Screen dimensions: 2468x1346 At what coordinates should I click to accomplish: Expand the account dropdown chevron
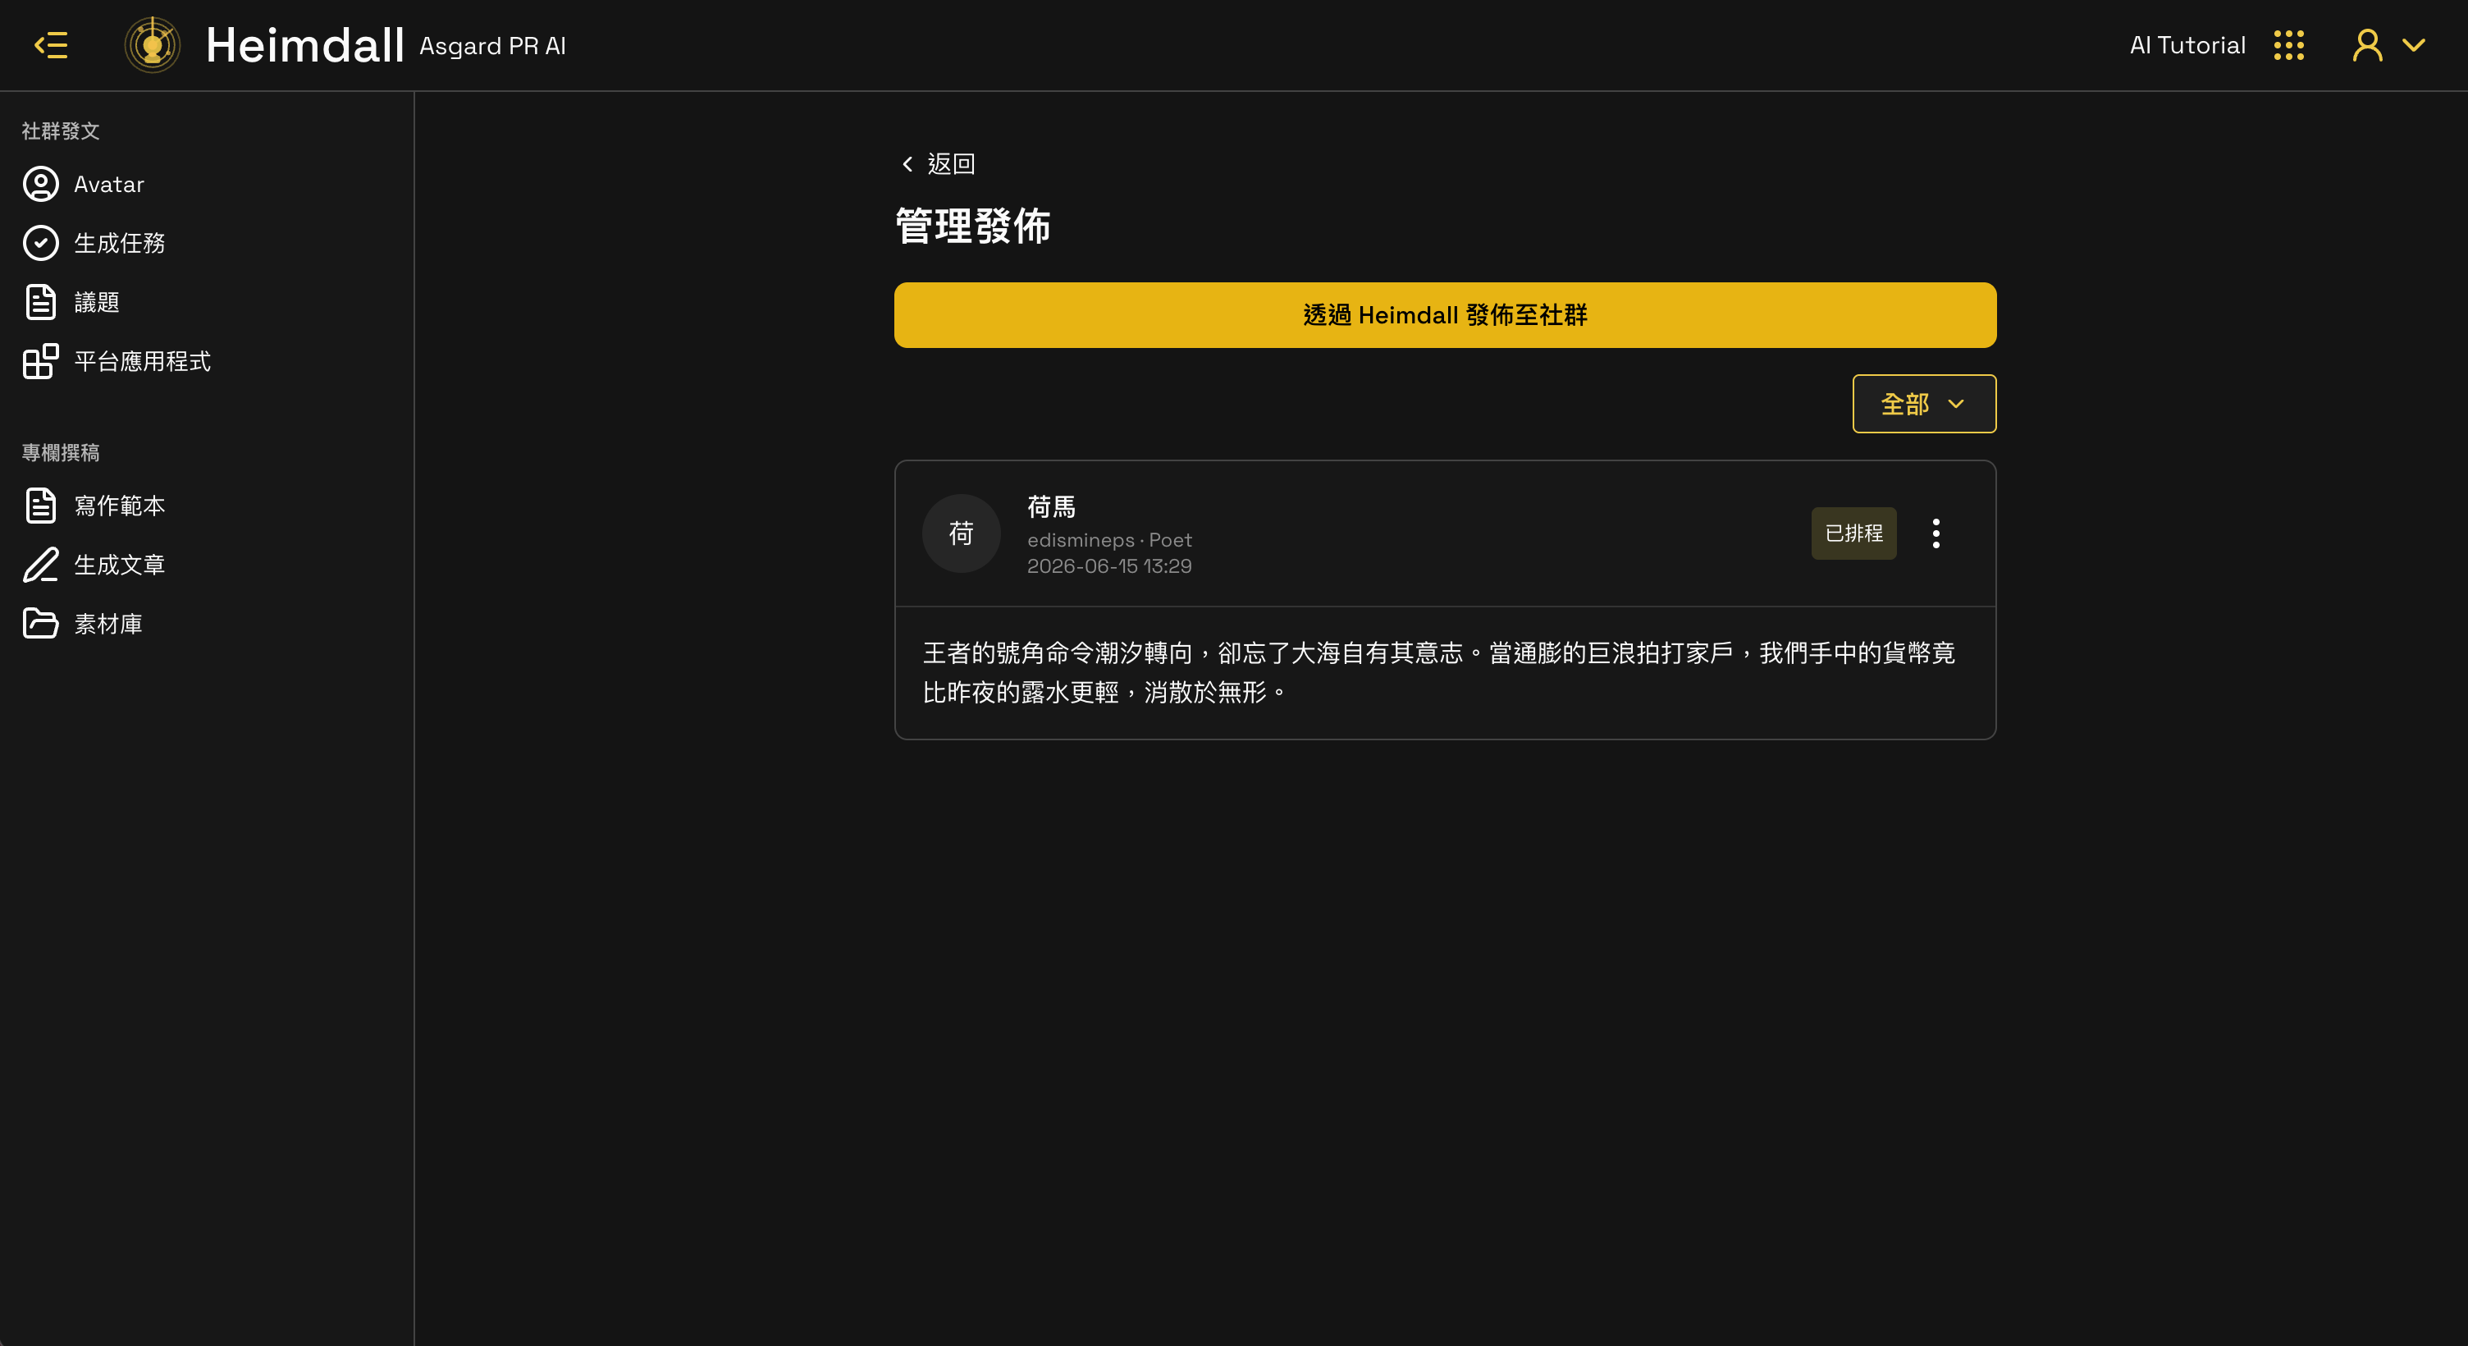[x=2413, y=45]
